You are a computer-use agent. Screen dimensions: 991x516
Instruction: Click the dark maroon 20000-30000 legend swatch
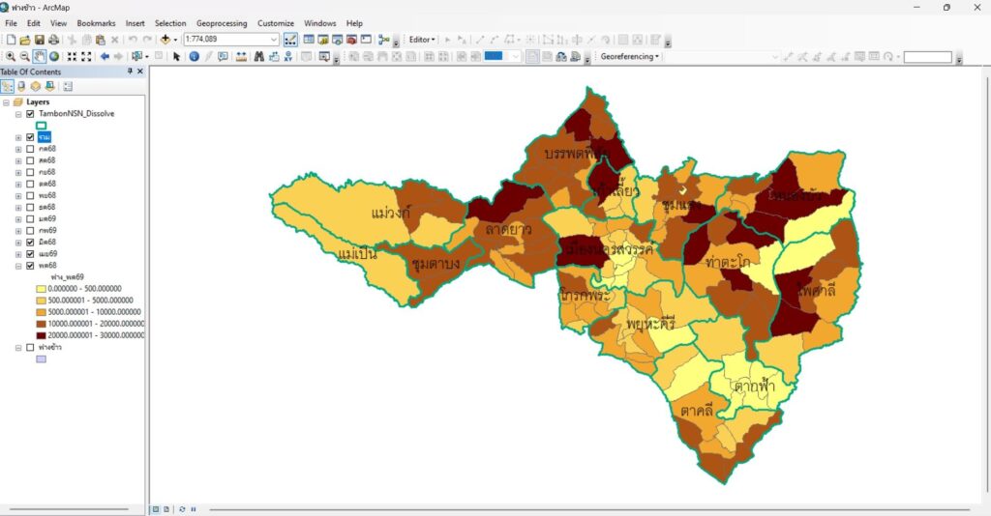[40, 335]
